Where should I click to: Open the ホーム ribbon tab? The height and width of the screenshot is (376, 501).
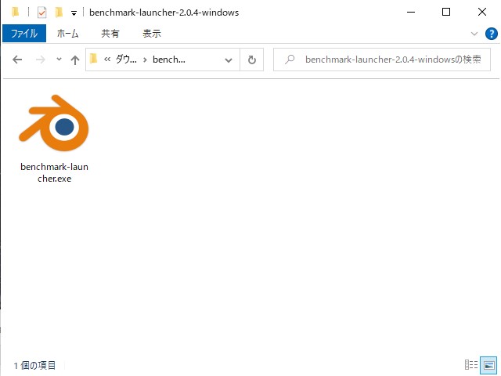pos(67,33)
